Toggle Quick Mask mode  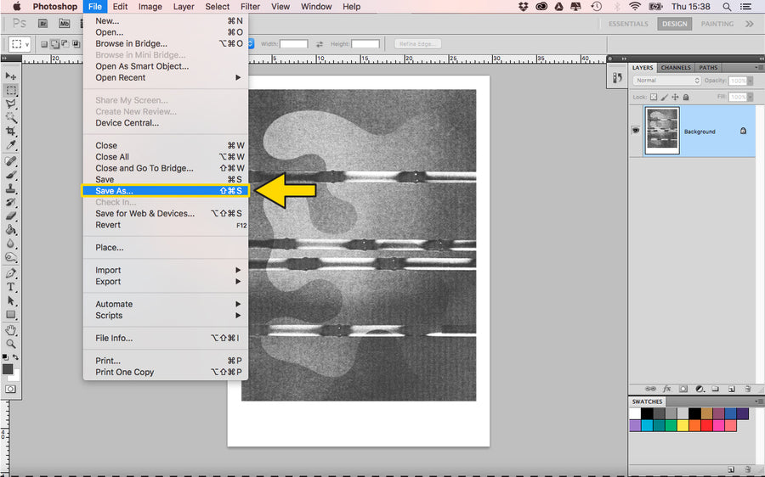pyautogui.click(x=11, y=389)
